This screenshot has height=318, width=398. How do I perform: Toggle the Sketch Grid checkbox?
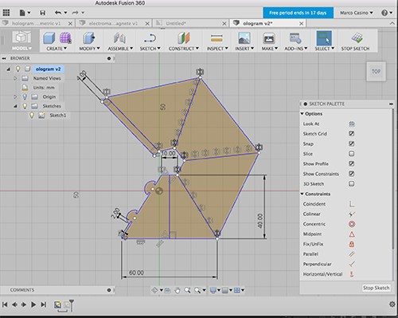click(352, 134)
